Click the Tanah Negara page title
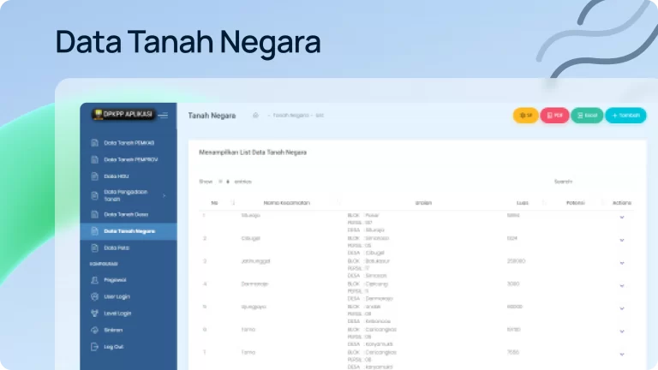Viewport: 658px width, 370px height. tap(212, 116)
